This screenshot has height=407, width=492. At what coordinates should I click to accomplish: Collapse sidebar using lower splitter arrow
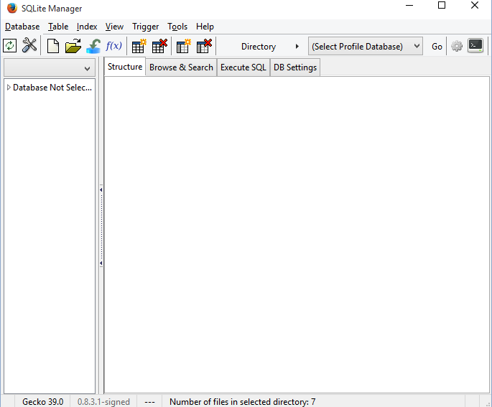(101, 263)
